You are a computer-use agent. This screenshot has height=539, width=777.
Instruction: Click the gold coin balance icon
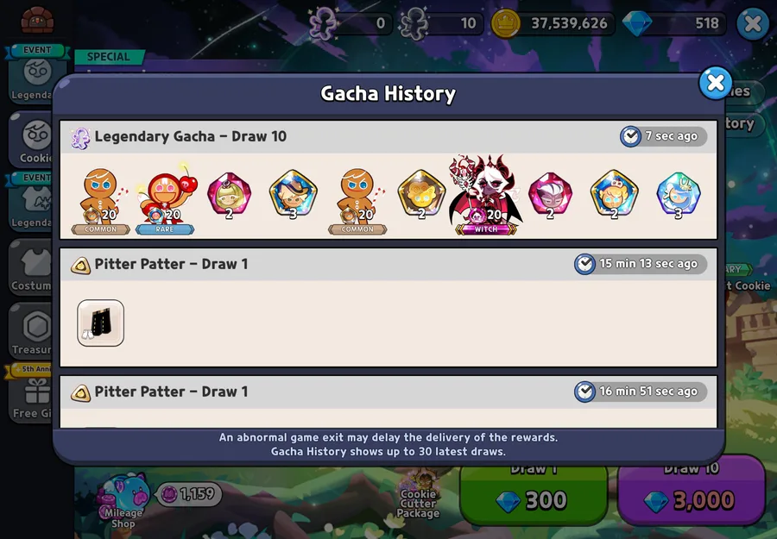505,23
